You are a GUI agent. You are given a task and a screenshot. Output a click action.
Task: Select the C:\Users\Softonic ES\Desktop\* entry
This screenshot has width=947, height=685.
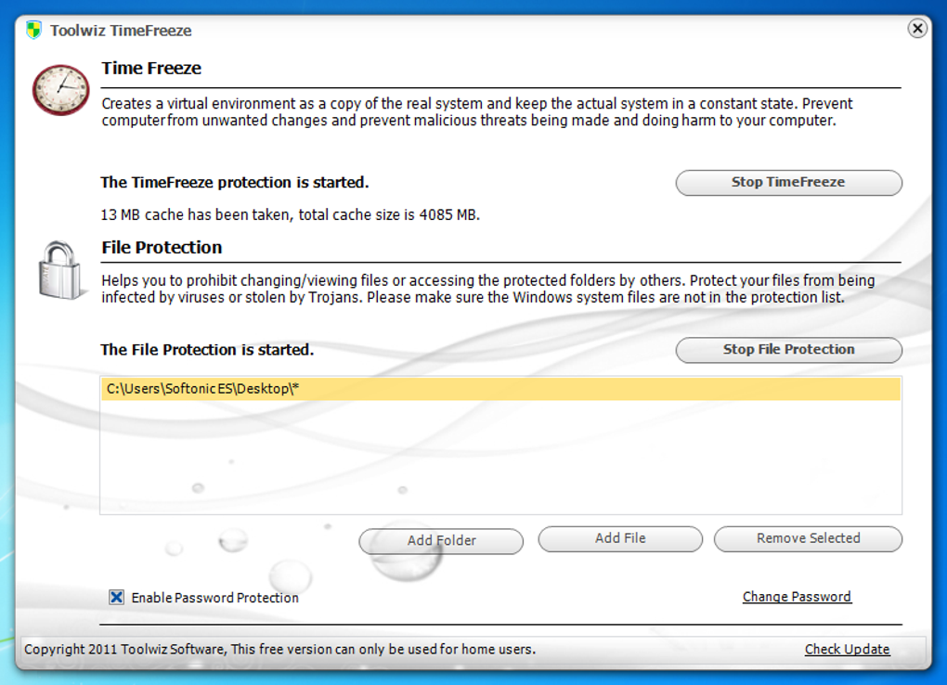(500, 389)
